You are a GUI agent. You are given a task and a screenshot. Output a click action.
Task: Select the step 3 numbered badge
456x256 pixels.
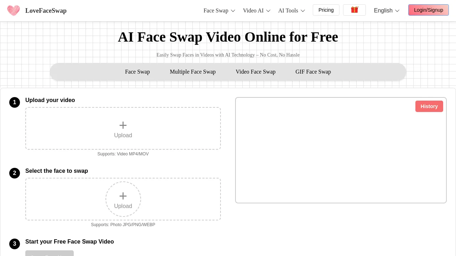[15, 244]
